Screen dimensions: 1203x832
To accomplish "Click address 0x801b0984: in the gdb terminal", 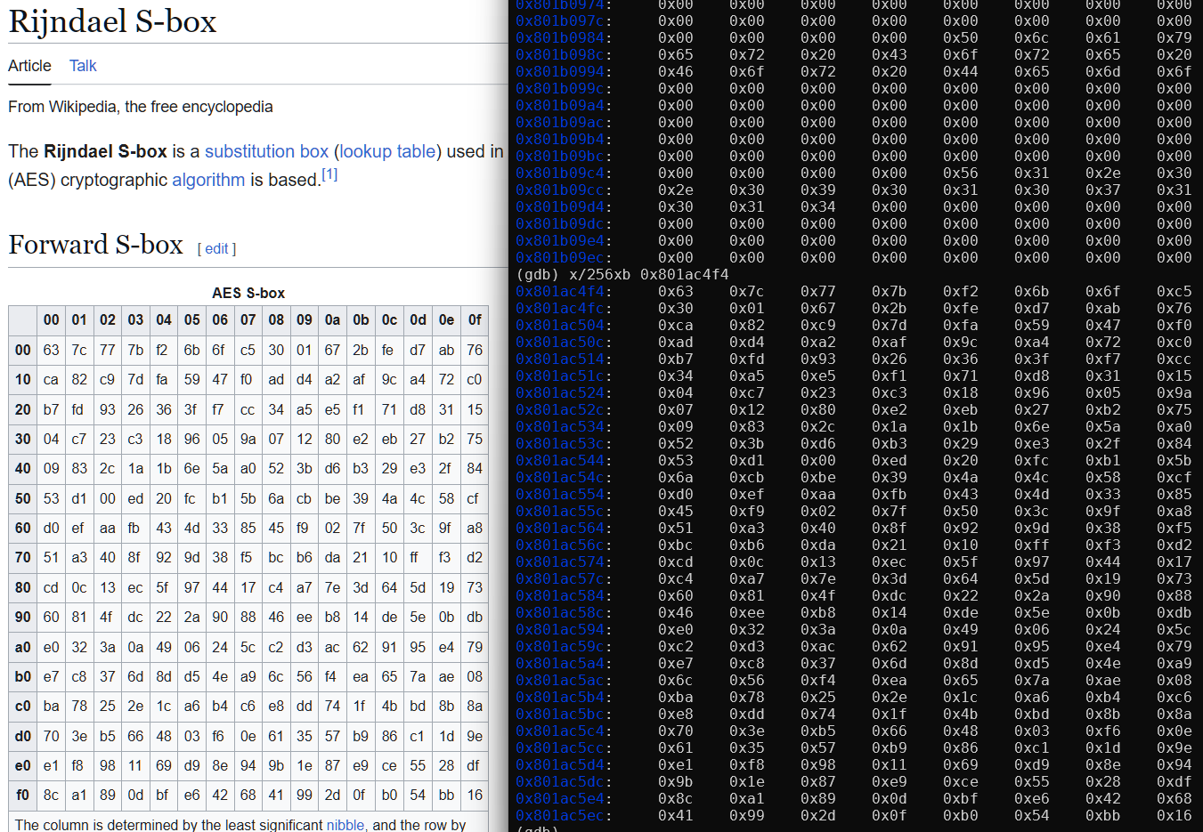I will coord(564,37).
